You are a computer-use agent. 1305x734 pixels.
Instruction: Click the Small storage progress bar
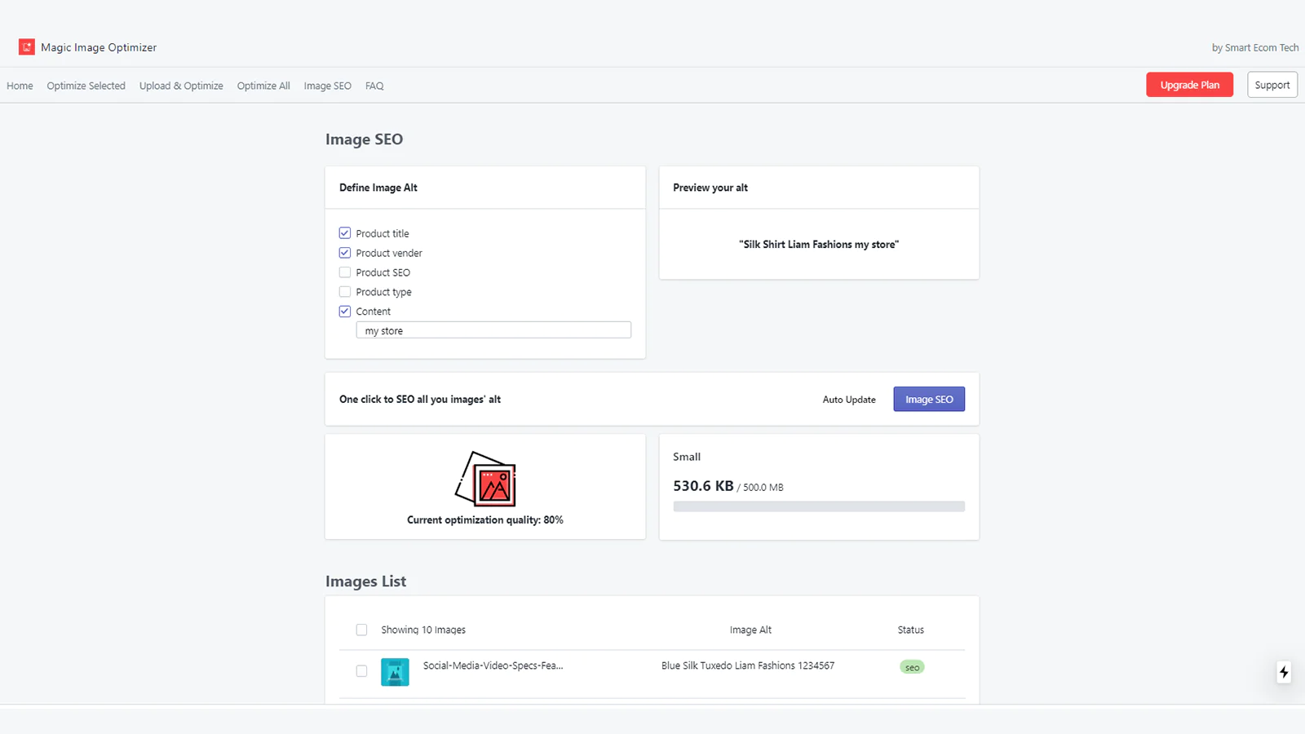[818, 506]
